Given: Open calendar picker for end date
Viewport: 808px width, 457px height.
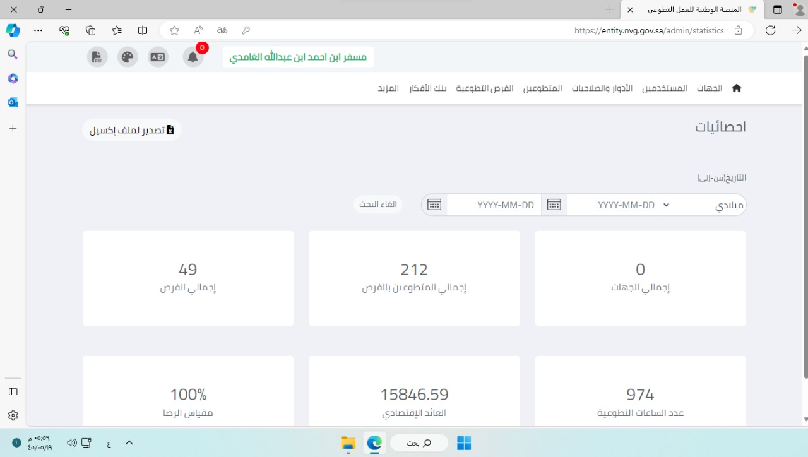Looking at the screenshot, I should coord(434,205).
